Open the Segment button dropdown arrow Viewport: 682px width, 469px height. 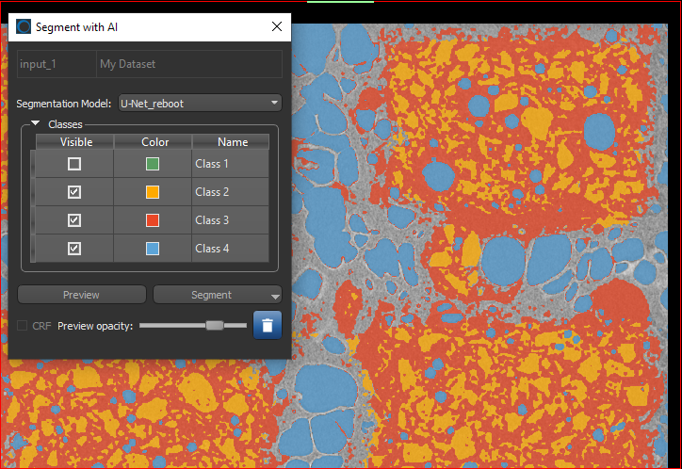[275, 295]
